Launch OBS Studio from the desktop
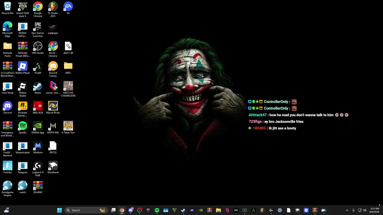The width and height of the screenshot is (383, 215). 38,48
